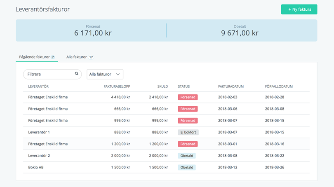Switch to the Pågående fakturor tab

coord(36,57)
